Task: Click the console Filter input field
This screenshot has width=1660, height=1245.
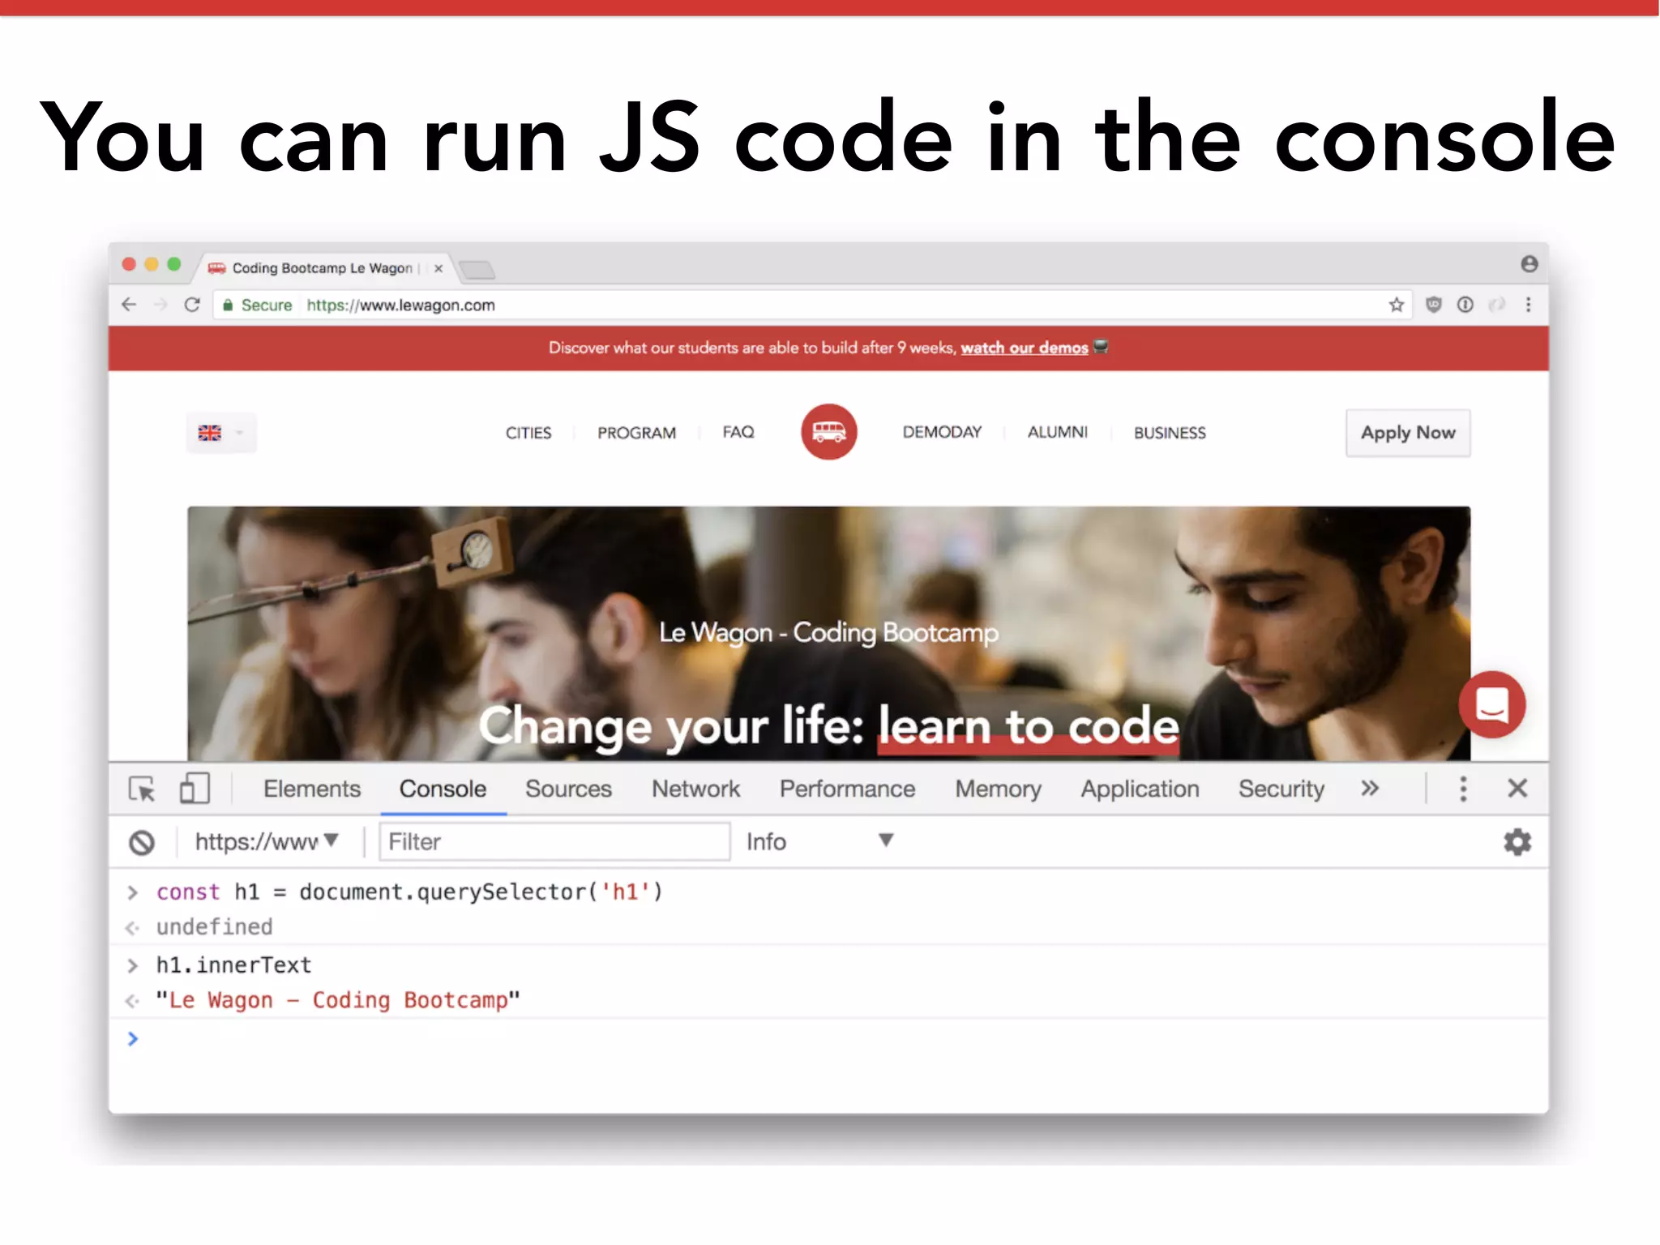Action: click(554, 841)
